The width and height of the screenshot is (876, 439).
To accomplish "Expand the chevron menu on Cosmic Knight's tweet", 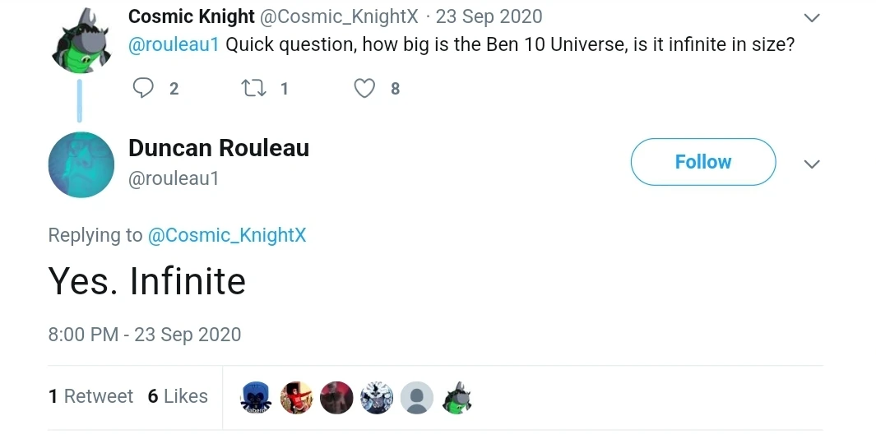I will [812, 18].
